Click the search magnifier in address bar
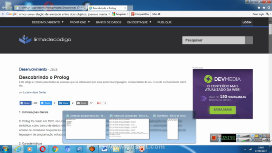 pos(78,8)
